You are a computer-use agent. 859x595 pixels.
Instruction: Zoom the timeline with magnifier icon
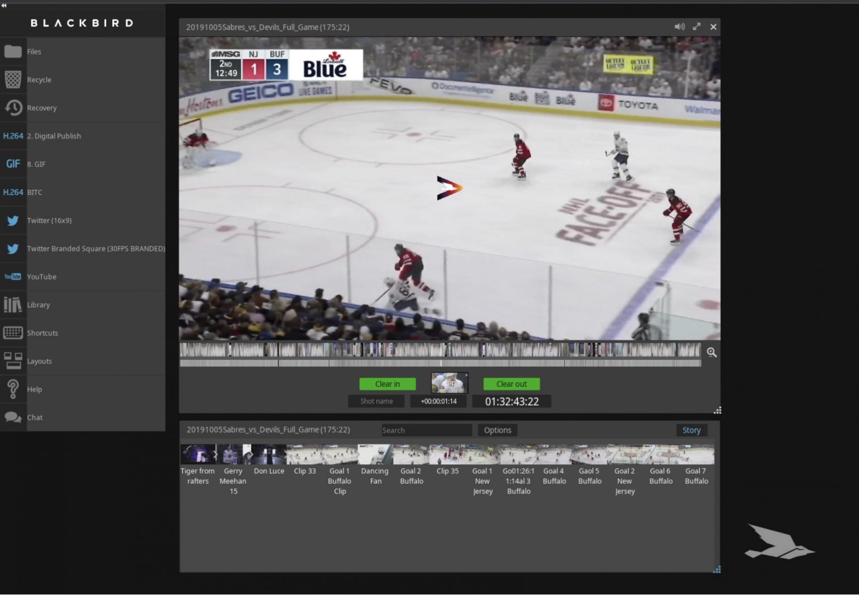711,353
